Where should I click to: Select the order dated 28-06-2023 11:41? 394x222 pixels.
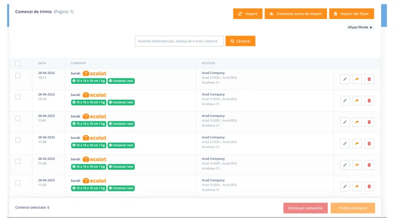18,118
